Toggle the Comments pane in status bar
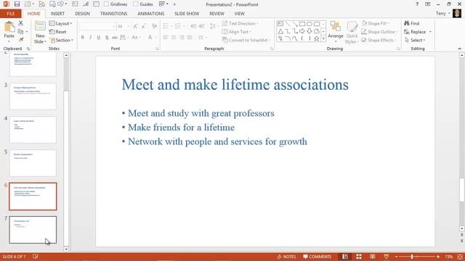This screenshot has height=261, width=465. coord(317,257)
